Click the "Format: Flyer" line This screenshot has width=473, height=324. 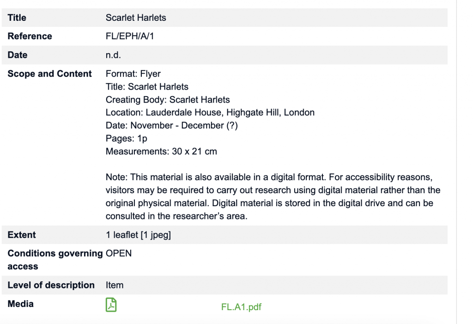click(x=133, y=74)
